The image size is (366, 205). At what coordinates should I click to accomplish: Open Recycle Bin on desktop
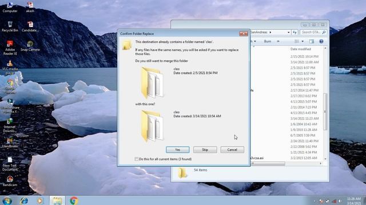point(10,27)
